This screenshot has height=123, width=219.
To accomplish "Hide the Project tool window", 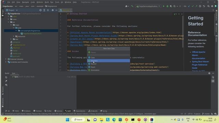I will [x=56, y=10].
